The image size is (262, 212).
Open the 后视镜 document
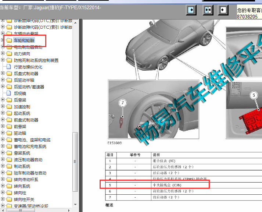tap(20, 93)
